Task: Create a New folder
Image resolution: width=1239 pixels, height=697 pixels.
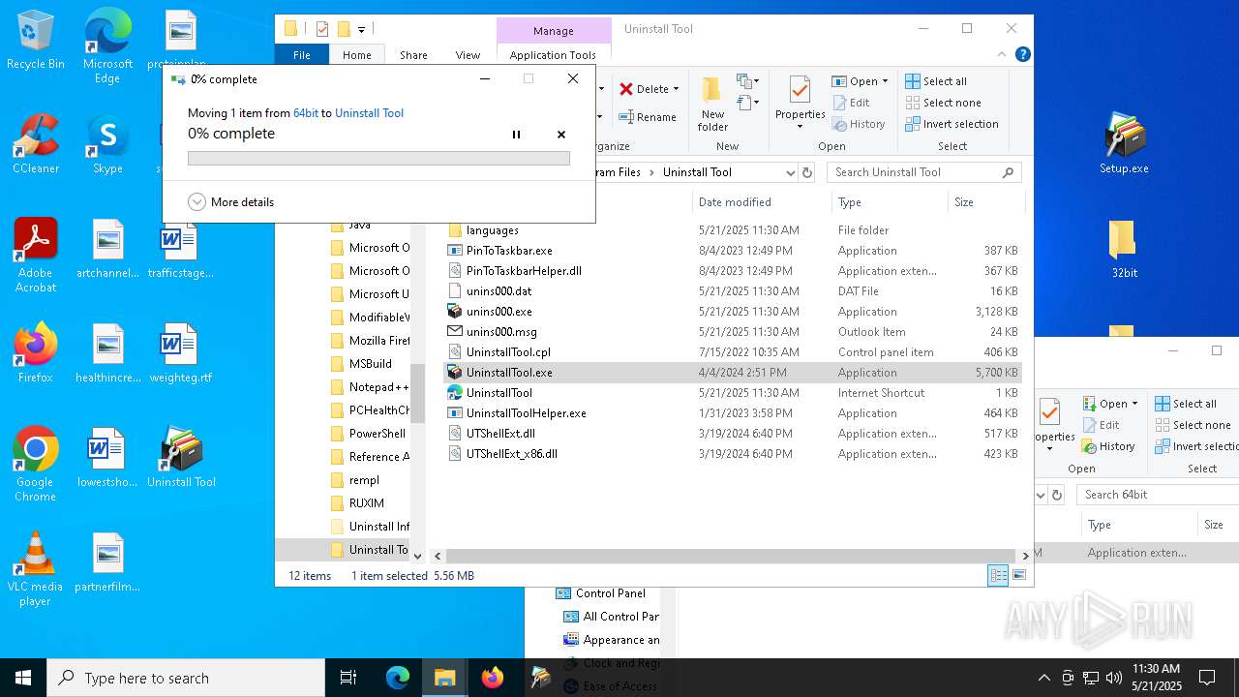Action: click(x=712, y=104)
